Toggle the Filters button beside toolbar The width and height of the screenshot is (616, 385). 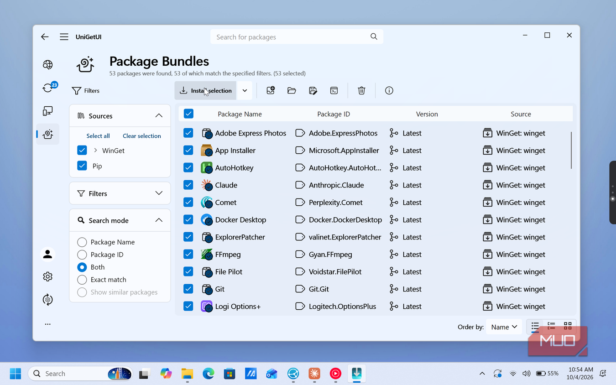[x=86, y=91]
